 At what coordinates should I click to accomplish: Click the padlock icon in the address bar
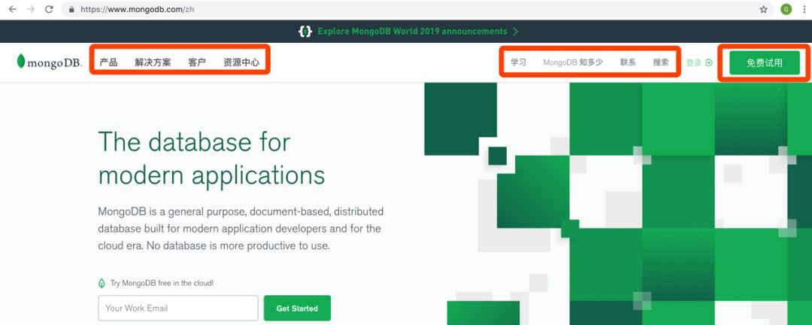coord(72,9)
